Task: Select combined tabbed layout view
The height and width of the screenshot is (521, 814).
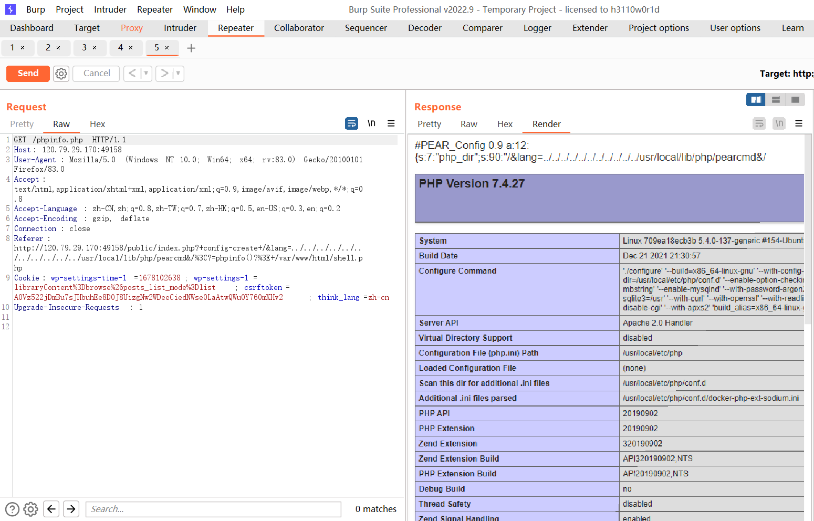Action: coord(795,100)
